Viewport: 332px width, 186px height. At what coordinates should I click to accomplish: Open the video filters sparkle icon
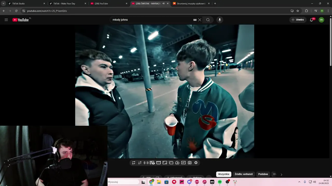pos(183,163)
